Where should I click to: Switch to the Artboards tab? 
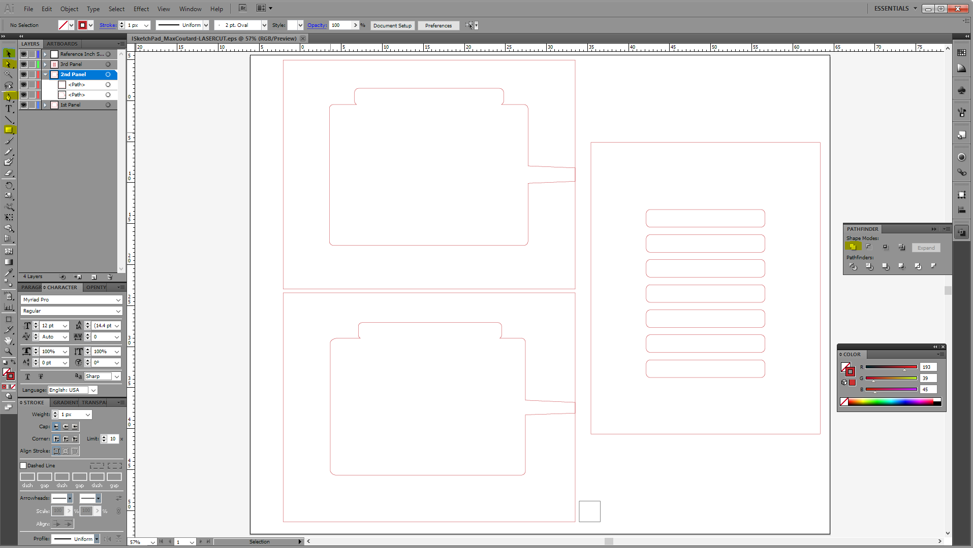tap(62, 44)
